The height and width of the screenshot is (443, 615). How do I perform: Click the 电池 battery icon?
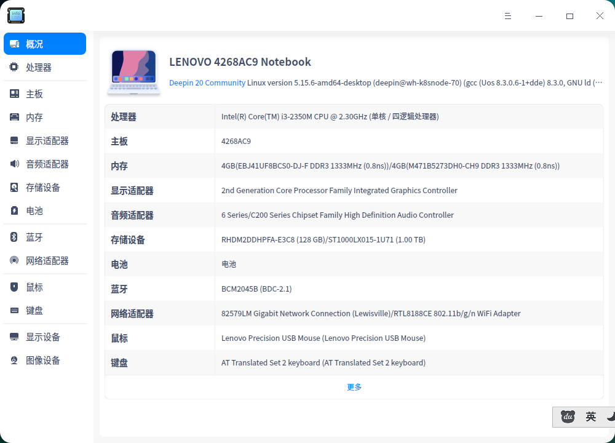pos(14,210)
